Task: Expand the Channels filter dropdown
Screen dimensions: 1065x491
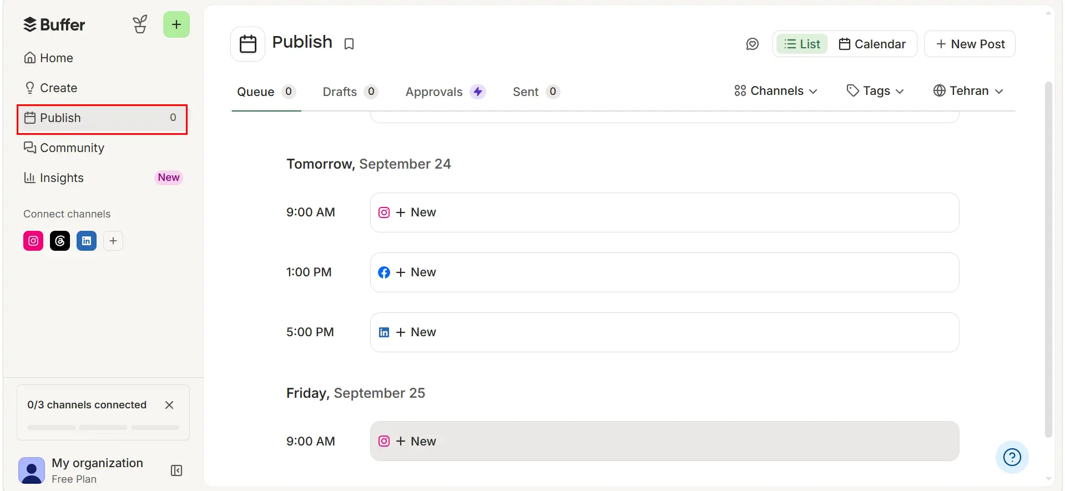Action: pyautogui.click(x=776, y=91)
